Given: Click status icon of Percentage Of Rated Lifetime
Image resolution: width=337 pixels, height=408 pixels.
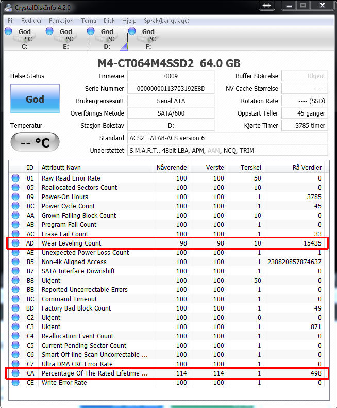Looking at the screenshot, I should pos(15,373).
